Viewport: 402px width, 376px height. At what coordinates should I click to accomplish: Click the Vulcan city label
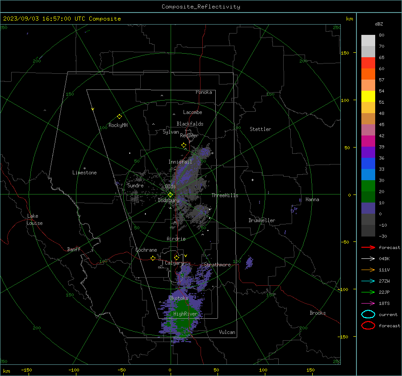[227, 332]
